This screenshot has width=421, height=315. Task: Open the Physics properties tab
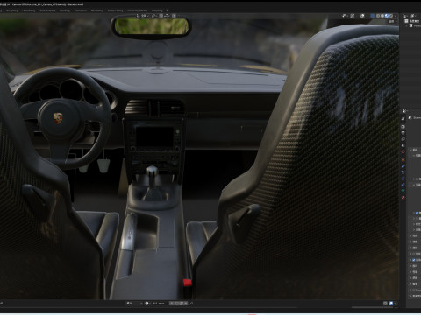click(403, 178)
